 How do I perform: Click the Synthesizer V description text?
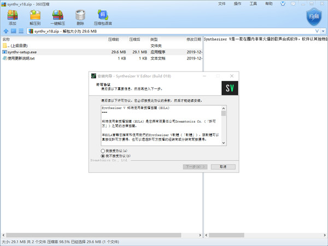pyautogui.click(x=266, y=39)
